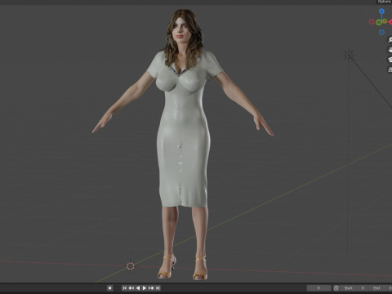Jump to the first frame
392x294 pixels.
[124, 287]
